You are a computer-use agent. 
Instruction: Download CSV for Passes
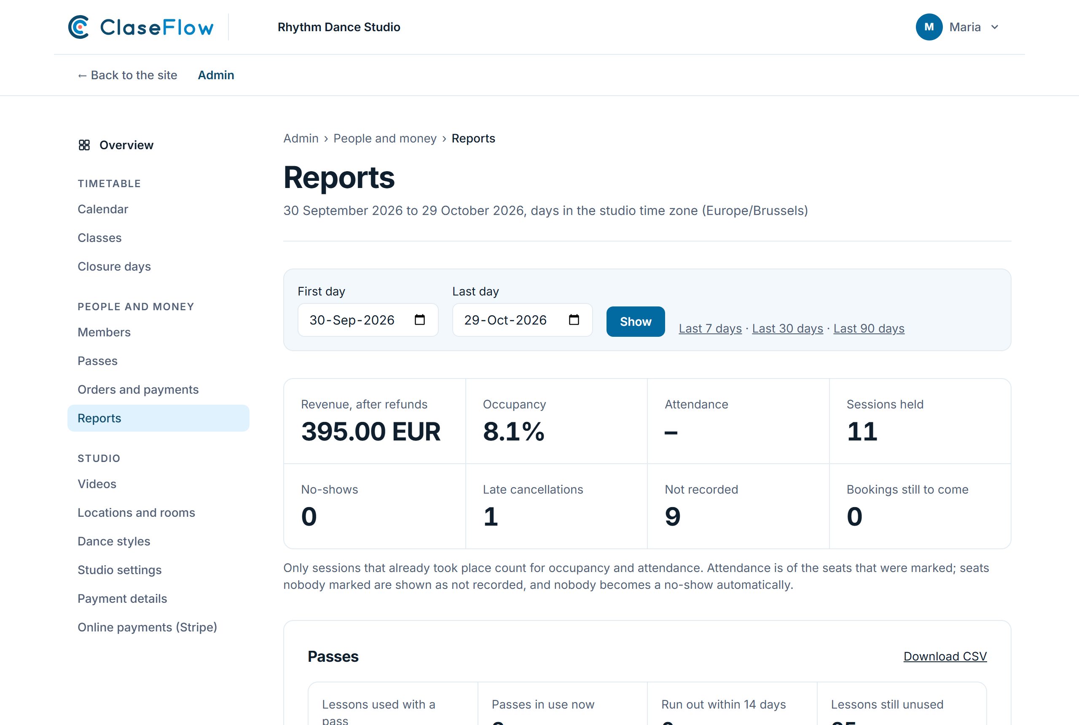coord(945,656)
